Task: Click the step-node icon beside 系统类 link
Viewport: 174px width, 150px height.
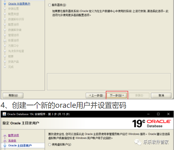Action: [5, 141]
